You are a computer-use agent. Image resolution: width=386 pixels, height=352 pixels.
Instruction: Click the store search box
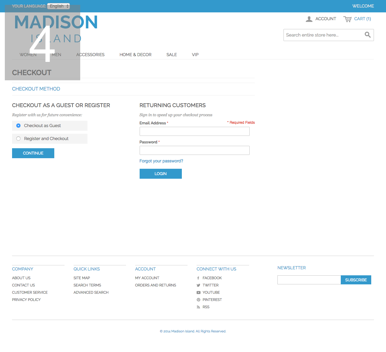pos(323,35)
